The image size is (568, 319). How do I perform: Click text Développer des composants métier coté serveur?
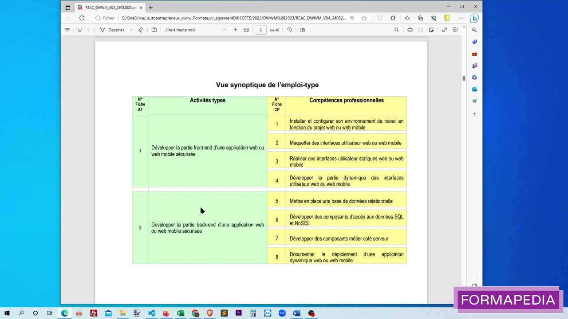pos(339,238)
